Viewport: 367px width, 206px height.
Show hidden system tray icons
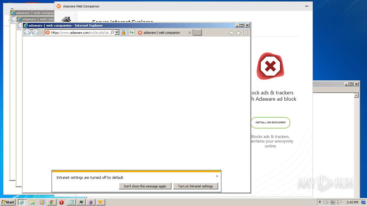click(320, 202)
